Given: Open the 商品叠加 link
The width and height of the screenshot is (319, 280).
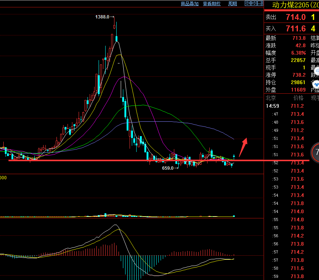Looking at the screenshot, I should [x=190, y=4].
